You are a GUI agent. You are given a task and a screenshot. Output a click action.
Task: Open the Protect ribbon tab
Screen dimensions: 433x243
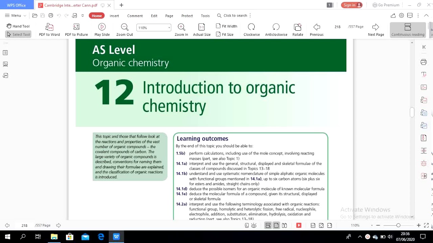[187, 16]
